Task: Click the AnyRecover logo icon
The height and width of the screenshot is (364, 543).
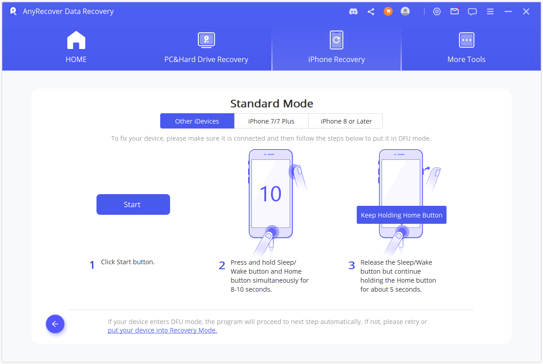Action: point(13,11)
